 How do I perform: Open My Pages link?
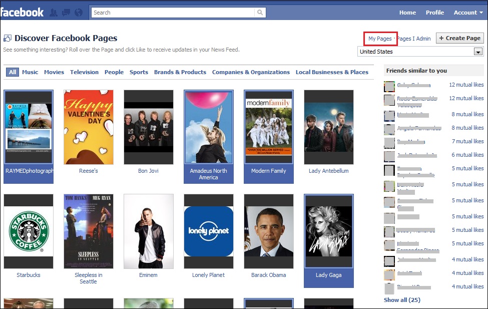point(380,39)
